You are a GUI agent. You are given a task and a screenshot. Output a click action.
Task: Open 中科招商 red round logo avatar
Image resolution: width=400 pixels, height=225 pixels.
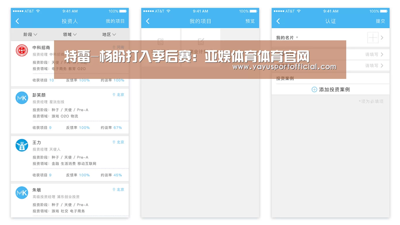pyautogui.click(x=22, y=51)
